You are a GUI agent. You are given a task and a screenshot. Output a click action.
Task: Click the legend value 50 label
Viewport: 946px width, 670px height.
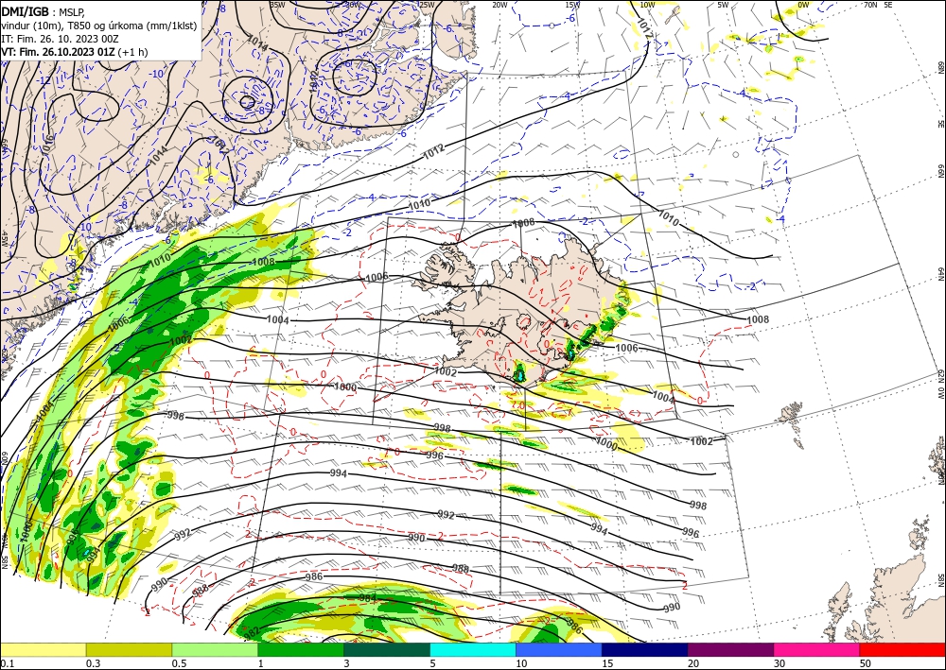866,663
